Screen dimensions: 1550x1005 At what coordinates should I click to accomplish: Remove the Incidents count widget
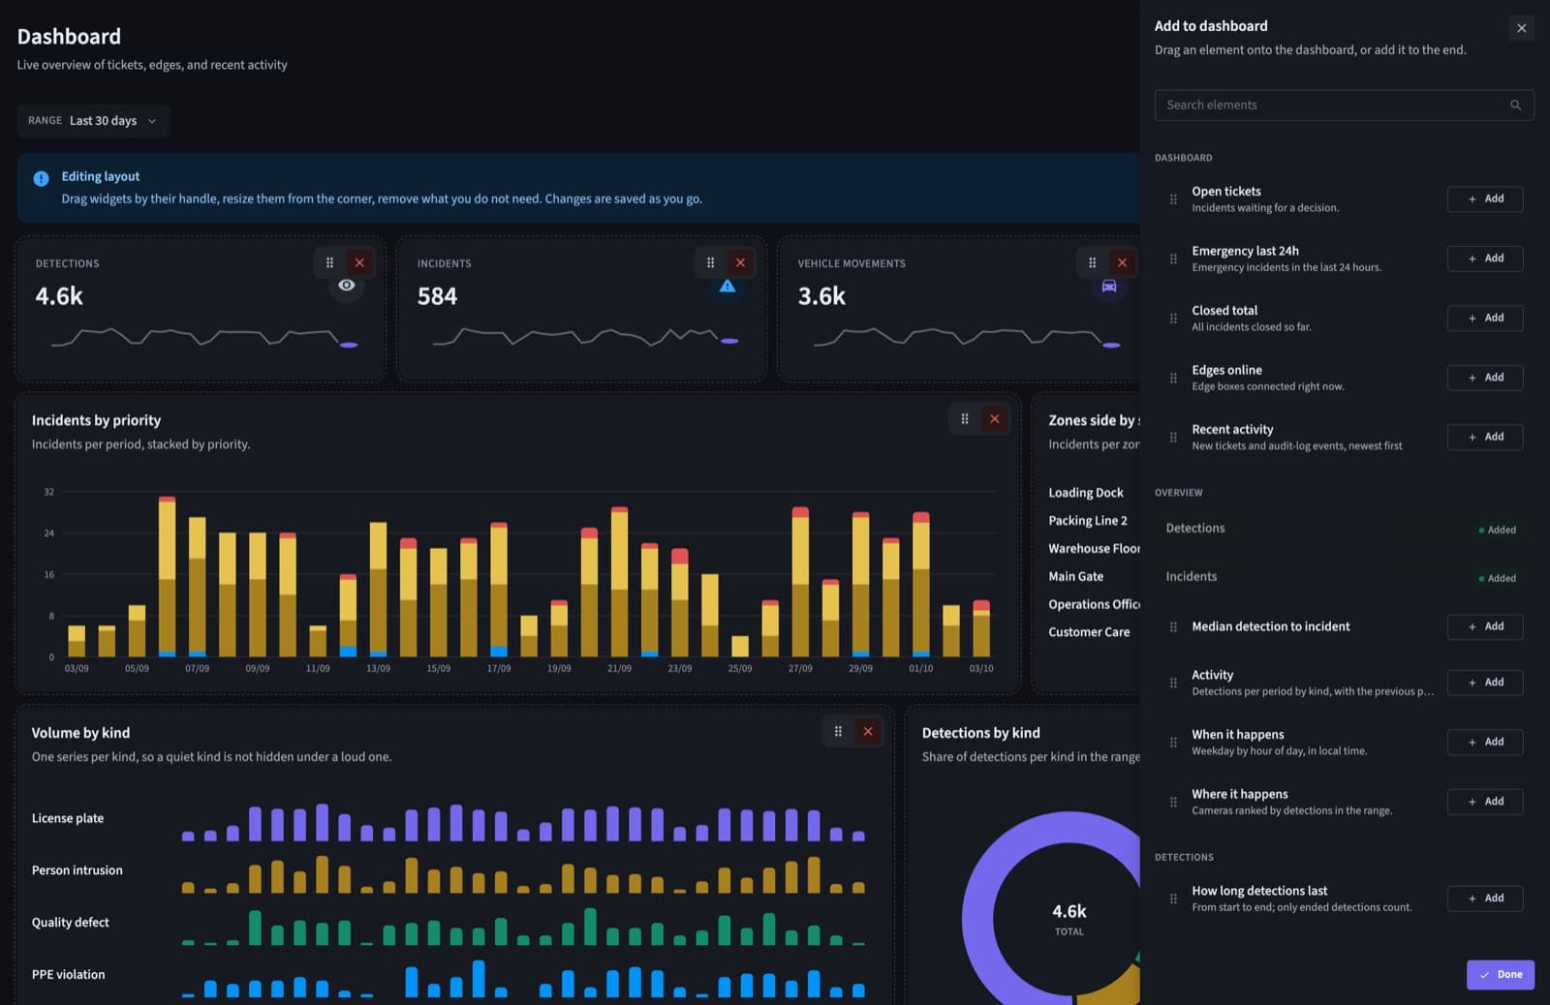tap(740, 262)
